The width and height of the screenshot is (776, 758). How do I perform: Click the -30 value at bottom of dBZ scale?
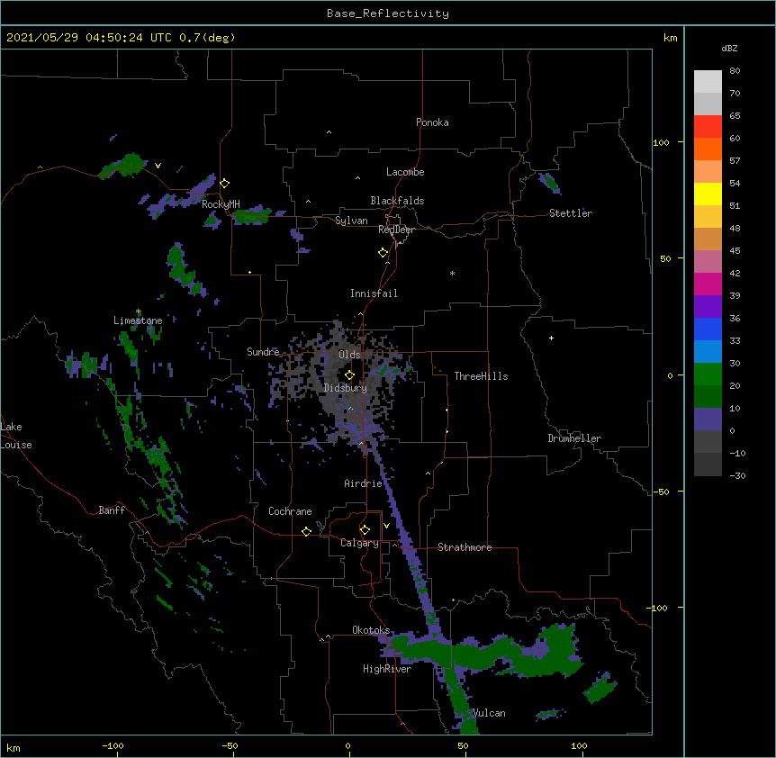tap(737, 475)
